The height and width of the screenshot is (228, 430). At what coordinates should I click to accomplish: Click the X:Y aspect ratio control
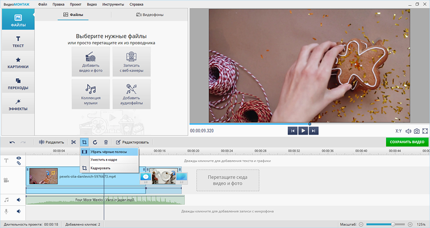point(399,131)
